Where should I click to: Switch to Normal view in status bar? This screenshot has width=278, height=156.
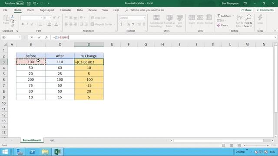pyautogui.click(x=224, y=146)
